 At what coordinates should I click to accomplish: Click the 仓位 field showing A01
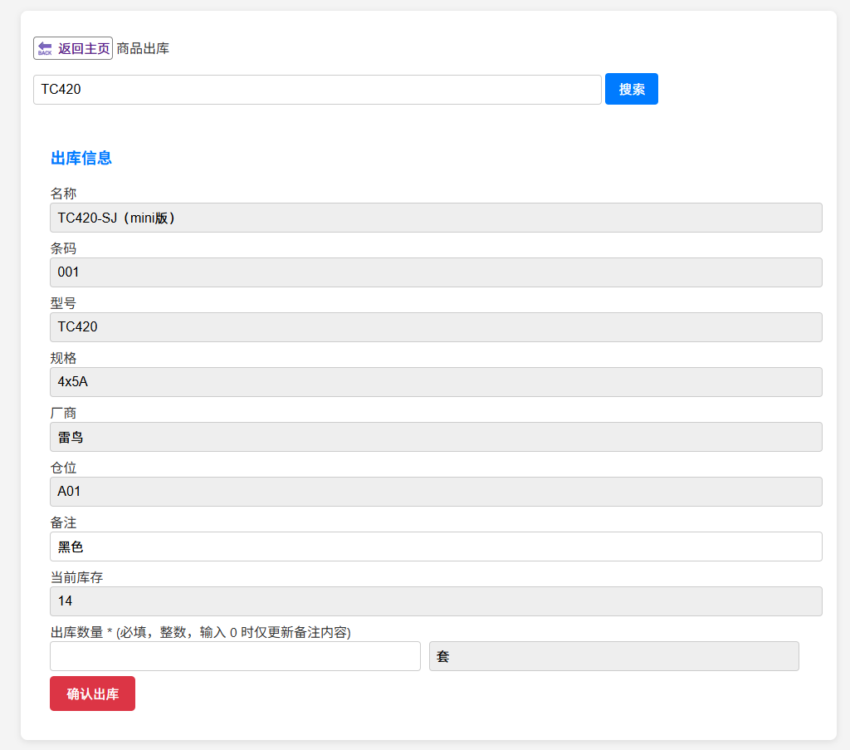click(x=436, y=492)
